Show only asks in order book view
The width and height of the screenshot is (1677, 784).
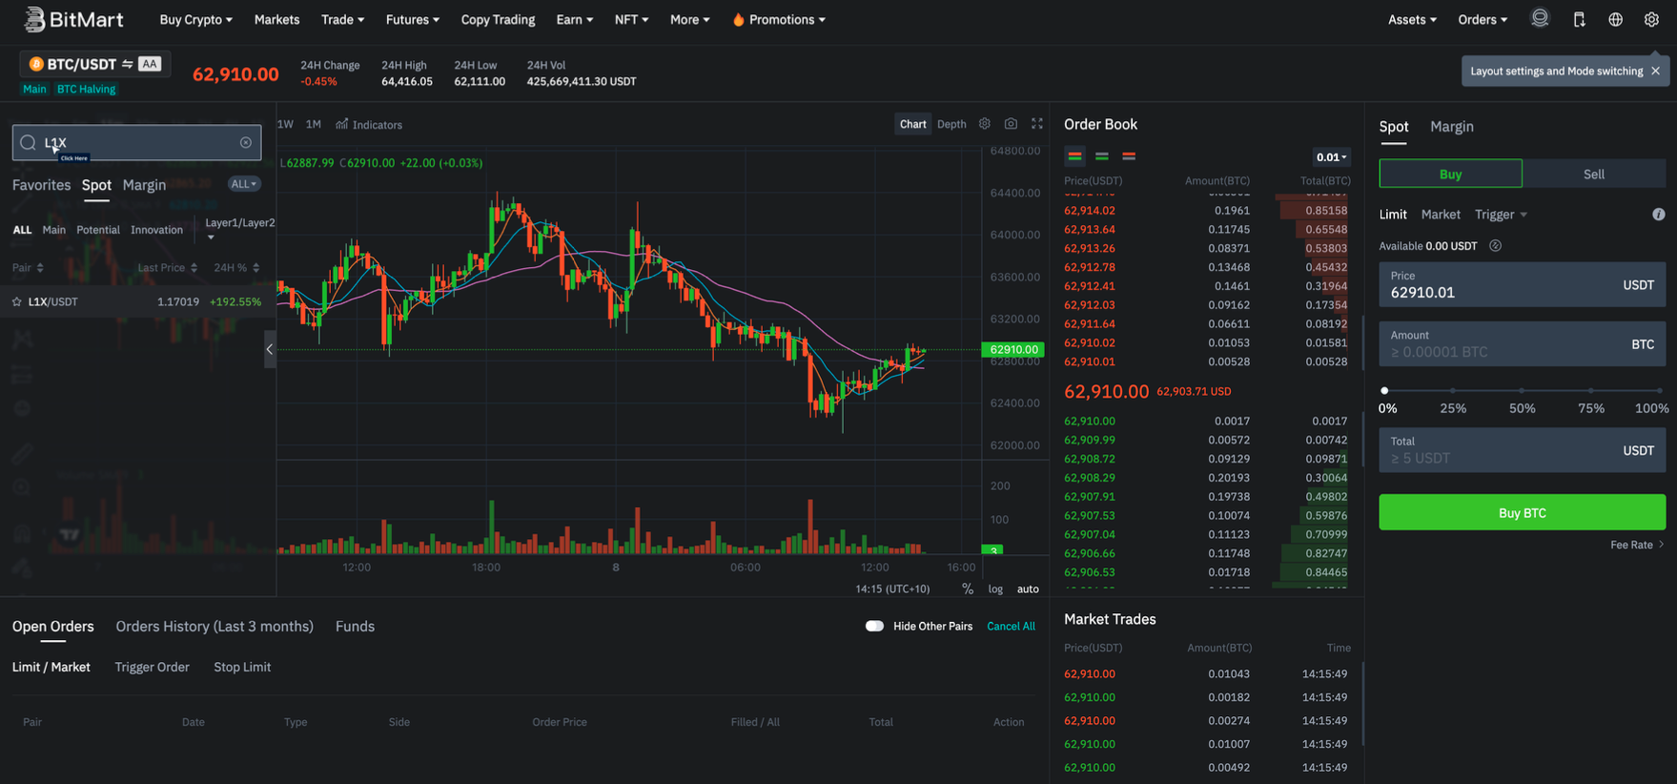click(1129, 156)
